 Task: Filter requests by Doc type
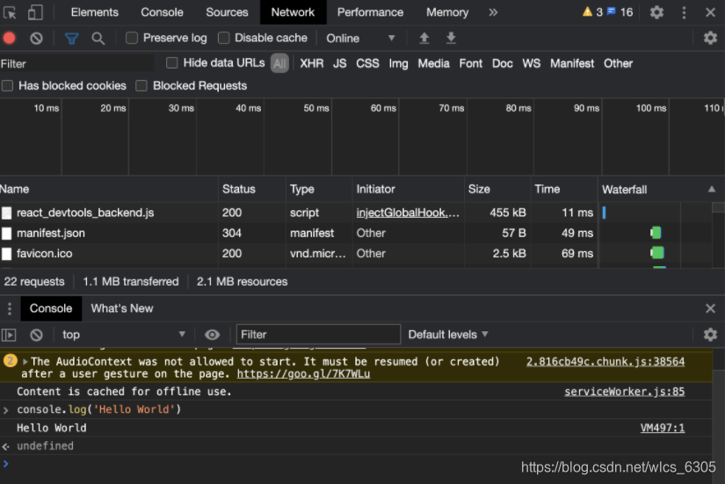(502, 63)
